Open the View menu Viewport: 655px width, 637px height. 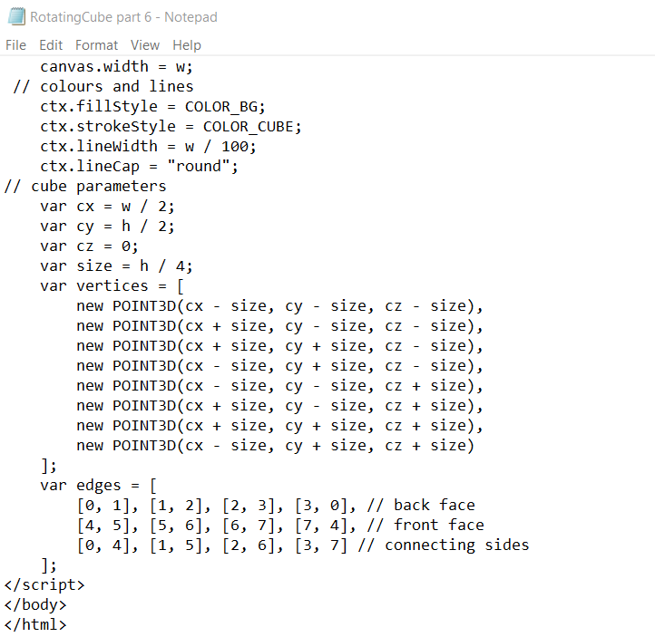coord(145,45)
